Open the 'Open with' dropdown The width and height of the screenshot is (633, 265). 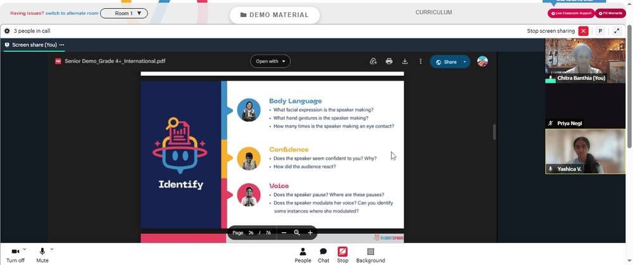point(270,61)
